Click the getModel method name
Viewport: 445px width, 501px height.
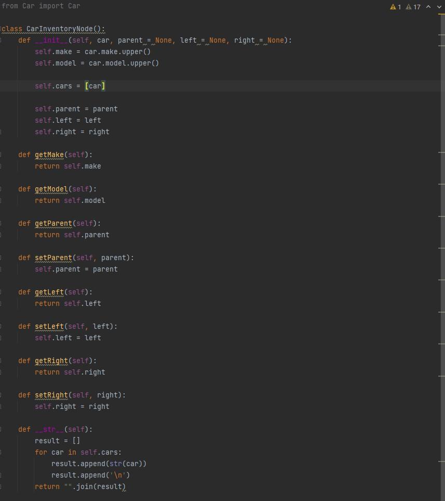coord(52,189)
